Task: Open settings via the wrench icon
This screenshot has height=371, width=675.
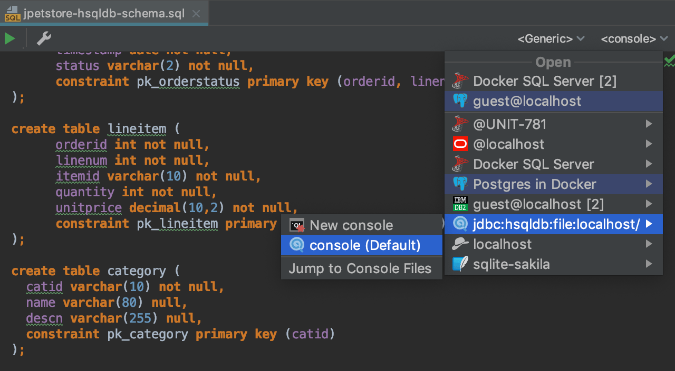Action: coord(44,38)
